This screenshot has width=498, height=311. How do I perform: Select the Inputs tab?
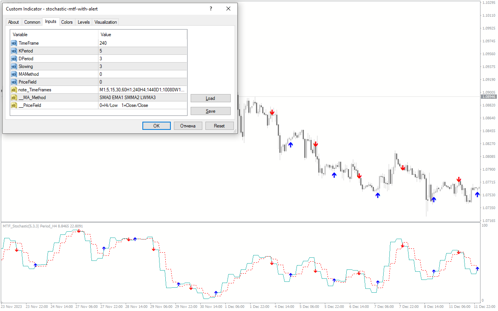pyautogui.click(x=51, y=21)
